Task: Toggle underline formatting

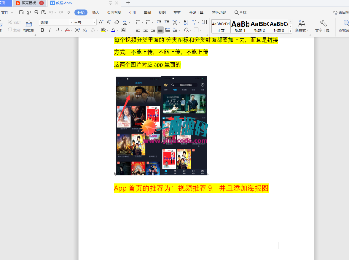Action: [57, 30]
